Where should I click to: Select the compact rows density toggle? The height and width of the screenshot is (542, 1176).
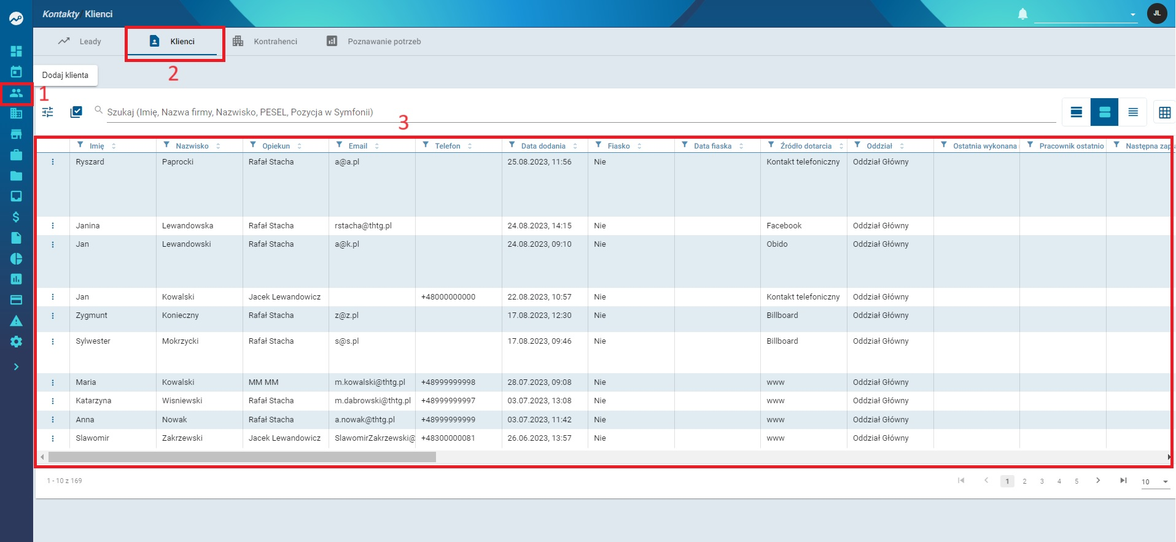[x=1133, y=112]
